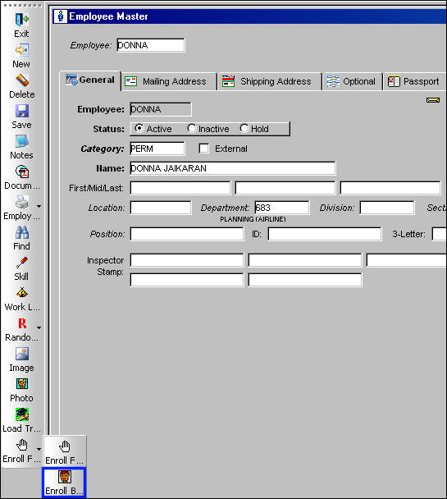
Task: Open the Notes icon
Action: [x=21, y=141]
